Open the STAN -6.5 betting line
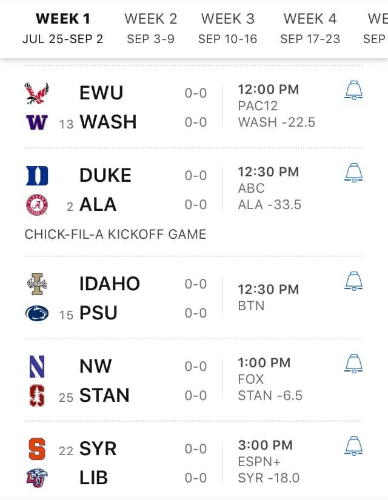Screen dimensions: 388x500 [x=270, y=396]
